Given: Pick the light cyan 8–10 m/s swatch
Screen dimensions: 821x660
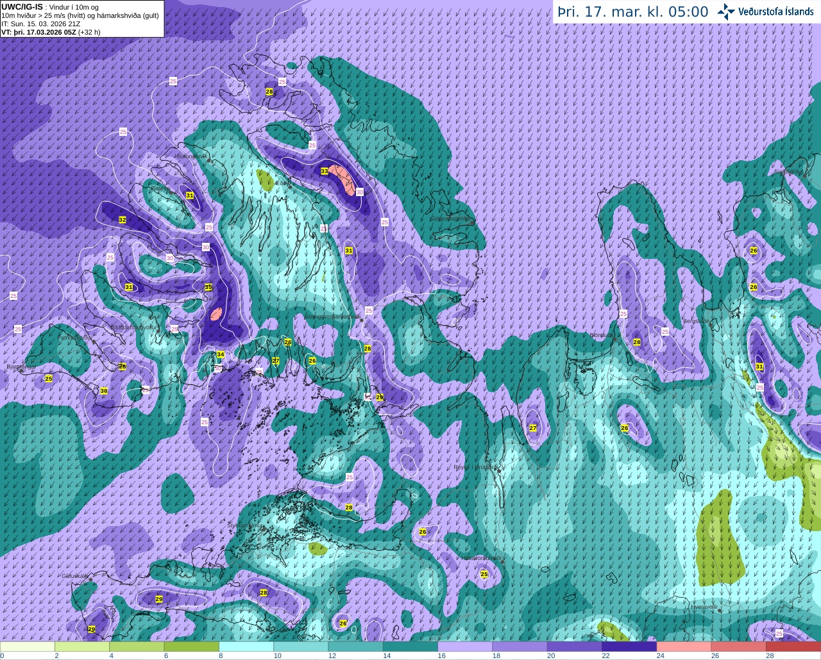Looking at the screenshot, I should coord(246,647).
